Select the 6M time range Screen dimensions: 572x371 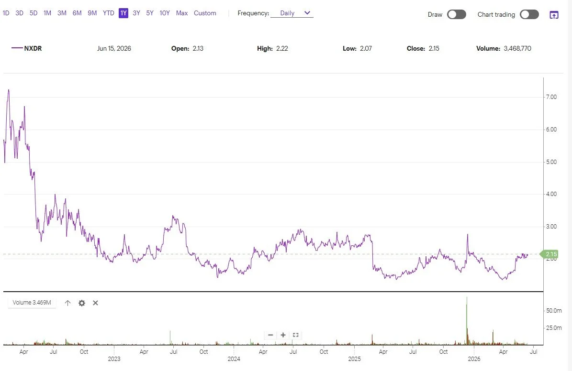(x=77, y=13)
